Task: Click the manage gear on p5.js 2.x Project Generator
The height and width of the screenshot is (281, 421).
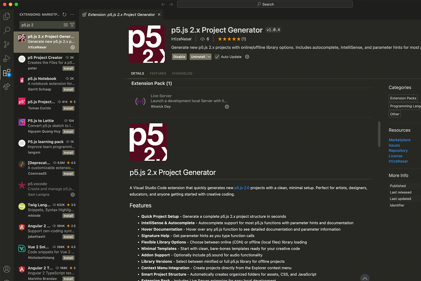Action: (x=73, y=47)
